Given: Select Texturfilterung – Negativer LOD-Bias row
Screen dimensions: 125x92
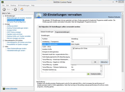Looking at the screenshot, I should click(56, 62).
